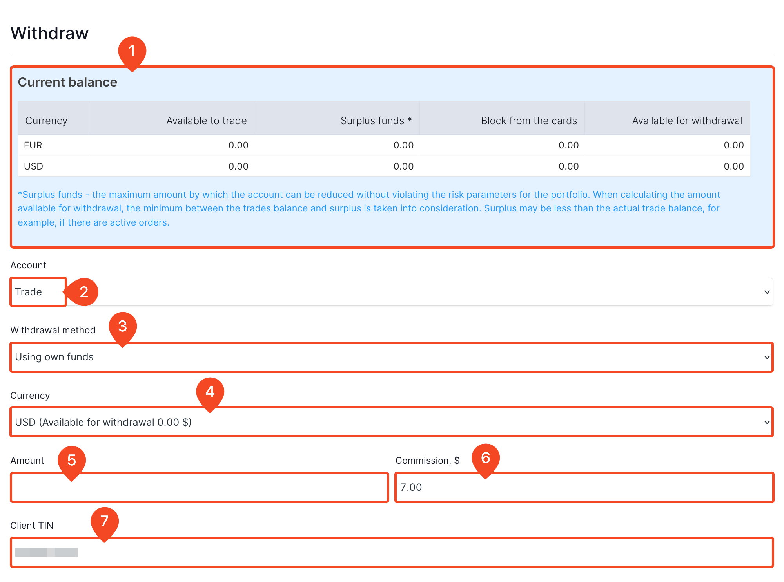Screen dimensions: 784x582
Task: Click USD Available for withdrawal value 0.00
Action: click(734, 166)
